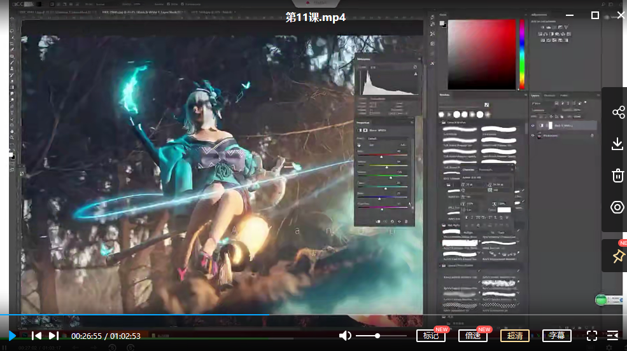Image resolution: width=627 pixels, height=351 pixels.
Task: Skip to the previous video
Action: pos(36,336)
